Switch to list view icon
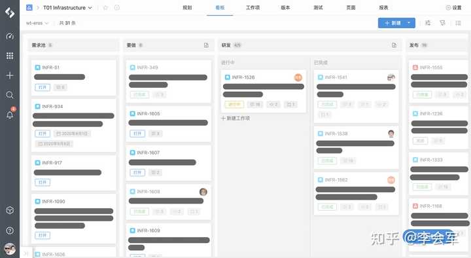This screenshot has width=471, height=258. [458, 23]
